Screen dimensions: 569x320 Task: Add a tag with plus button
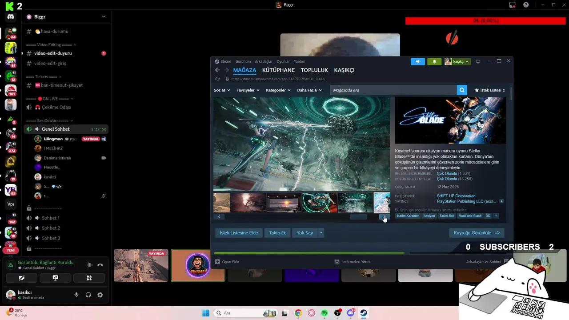[x=496, y=216]
